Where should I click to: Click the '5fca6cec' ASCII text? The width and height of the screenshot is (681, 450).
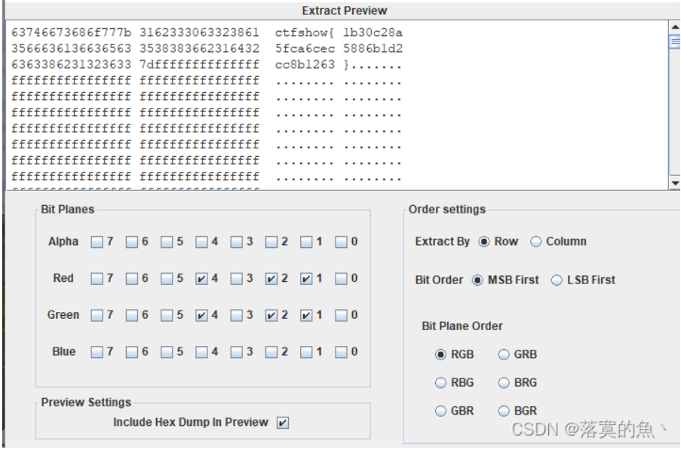point(305,48)
